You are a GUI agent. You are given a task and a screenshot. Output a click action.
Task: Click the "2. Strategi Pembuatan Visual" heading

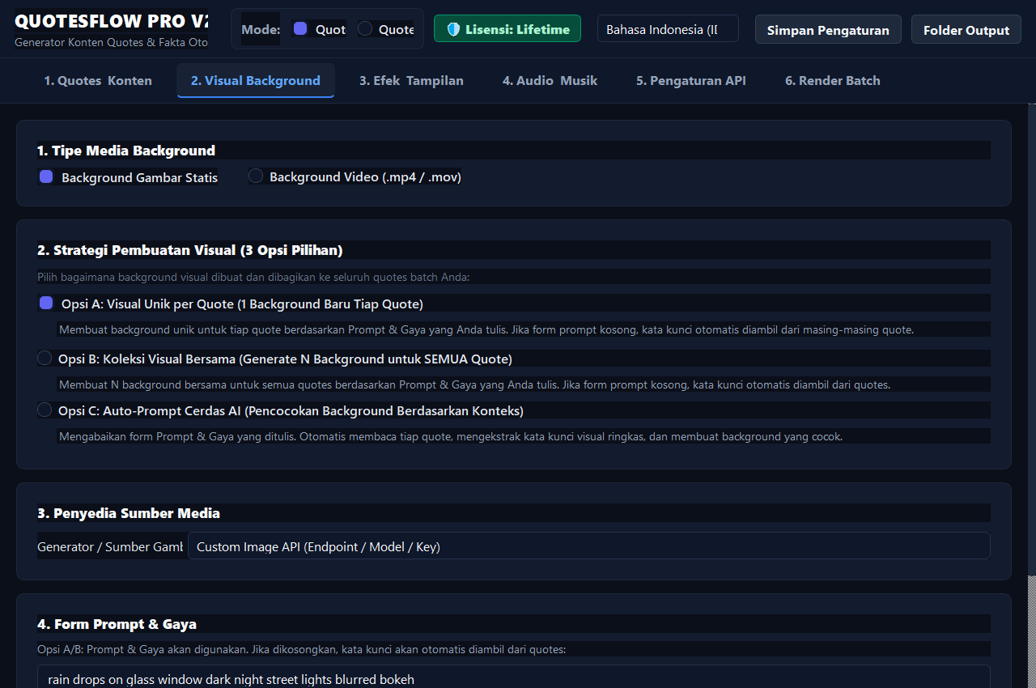190,249
